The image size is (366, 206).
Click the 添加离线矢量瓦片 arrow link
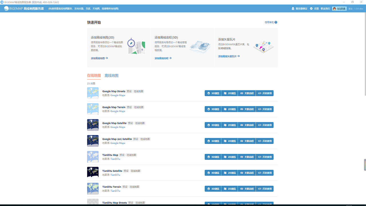pyautogui.click(x=229, y=56)
